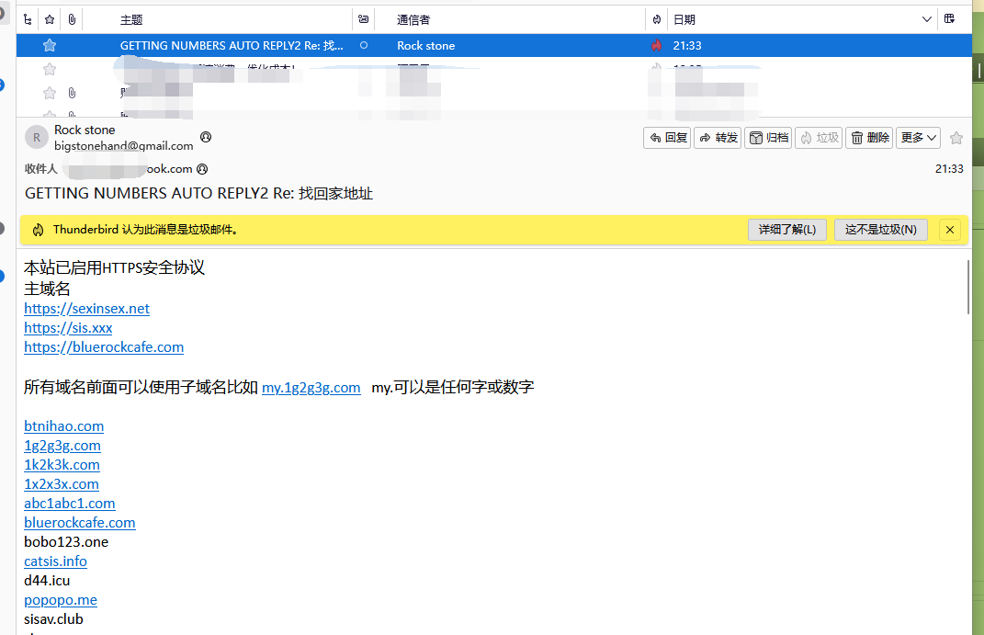Image resolution: width=984 pixels, height=635 pixels.
Task: Click the Rock stone sender avatar
Action: [37, 138]
